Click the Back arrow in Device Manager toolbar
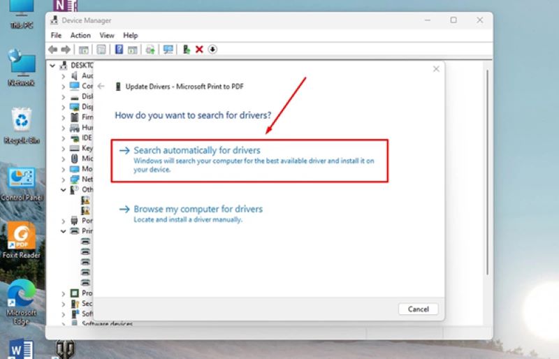 pos(52,49)
